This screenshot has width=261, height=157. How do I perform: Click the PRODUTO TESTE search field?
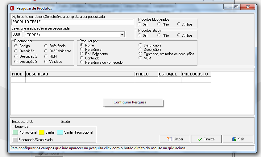[72, 22]
